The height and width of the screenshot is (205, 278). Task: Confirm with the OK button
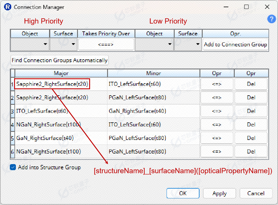(x=183, y=193)
